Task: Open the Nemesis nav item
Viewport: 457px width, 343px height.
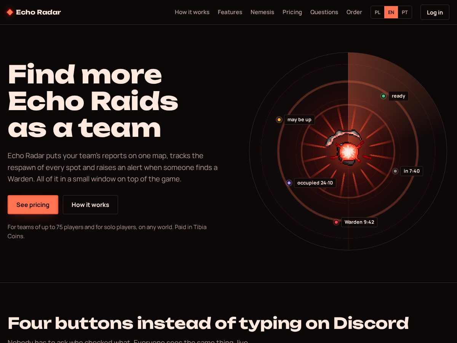Action: point(262,12)
